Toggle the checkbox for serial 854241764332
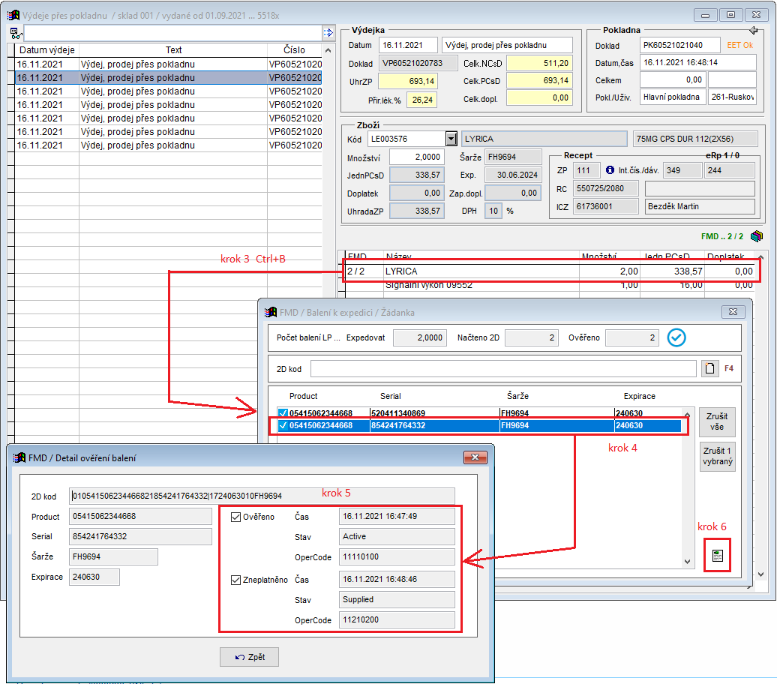The image size is (777, 684). pyautogui.click(x=283, y=425)
